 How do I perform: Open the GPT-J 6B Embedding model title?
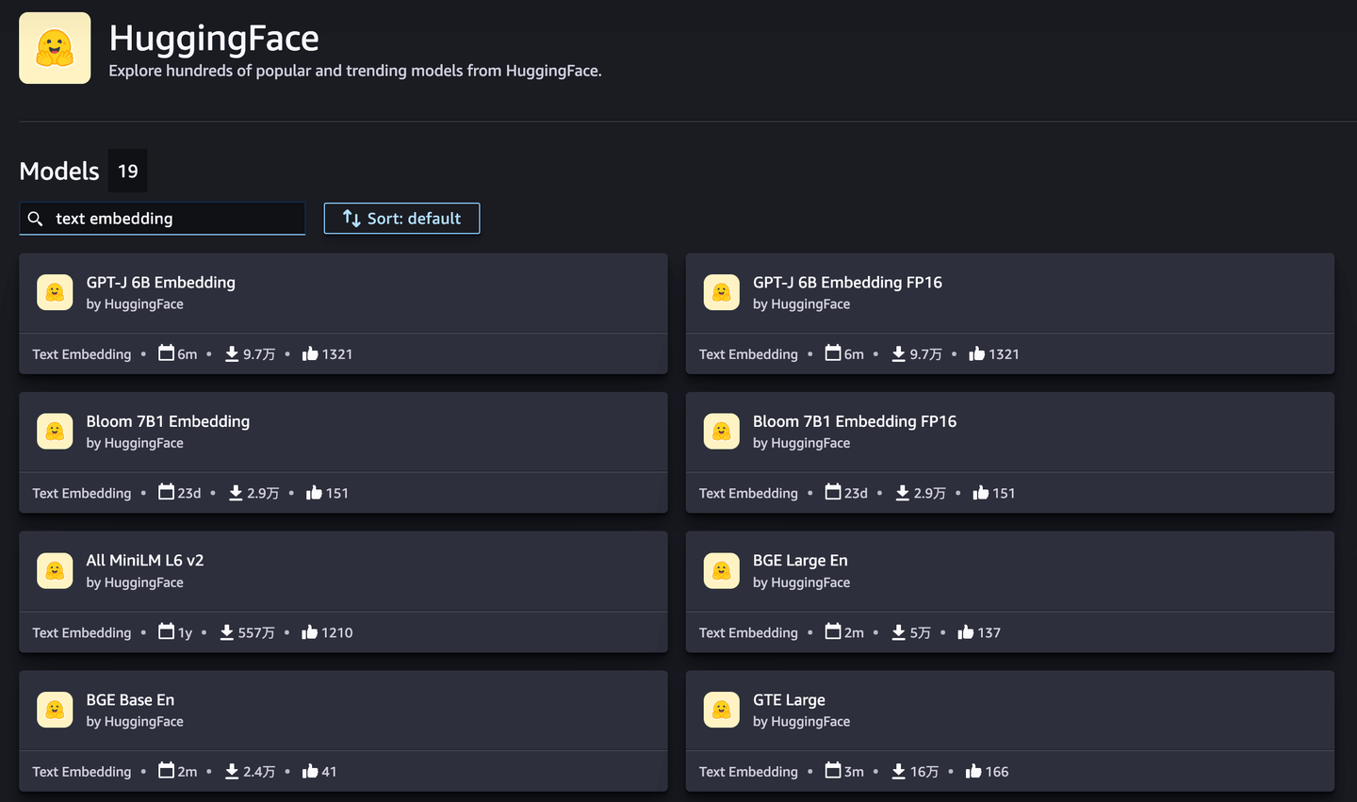click(x=161, y=282)
